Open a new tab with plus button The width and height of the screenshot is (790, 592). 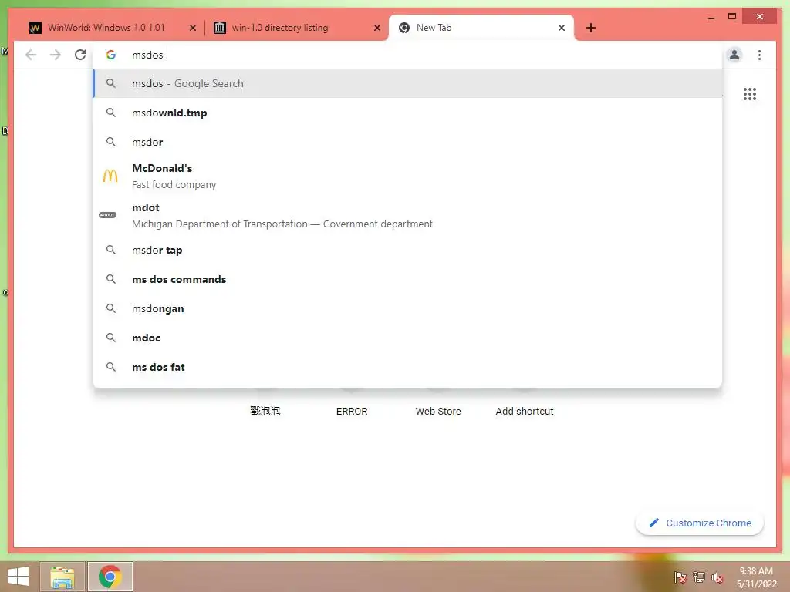tap(591, 28)
